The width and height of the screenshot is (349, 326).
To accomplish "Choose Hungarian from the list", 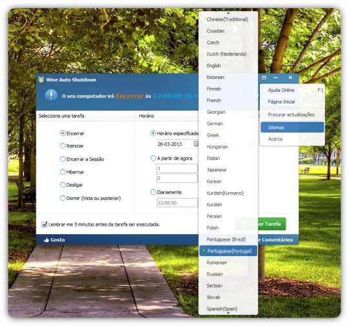I will (x=228, y=147).
